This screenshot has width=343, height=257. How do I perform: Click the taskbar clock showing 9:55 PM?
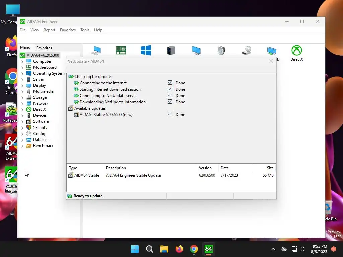pos(319,249)
